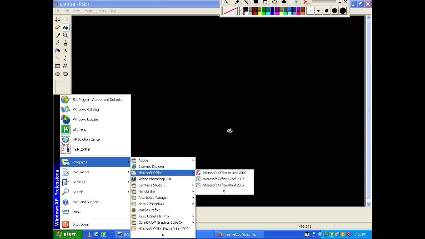Open the Image menu in Paint
425x239 pixels.
(88, 11)
